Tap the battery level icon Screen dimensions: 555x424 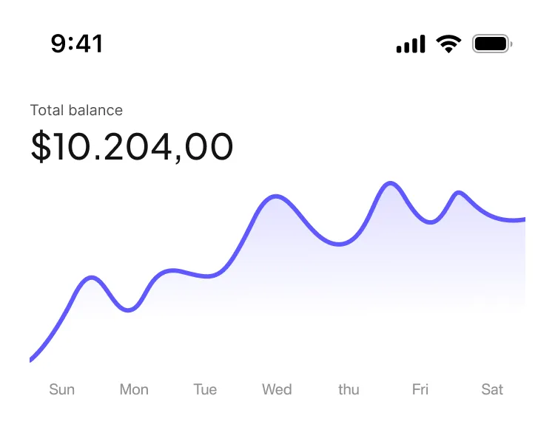pyautogui.click(x=492, y=44)
